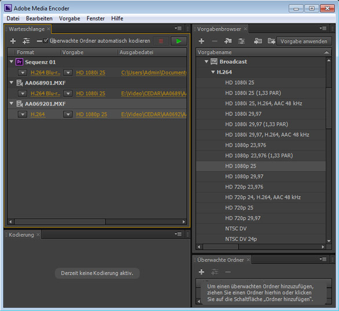Select the Kodierung tab

pos(21,235)
